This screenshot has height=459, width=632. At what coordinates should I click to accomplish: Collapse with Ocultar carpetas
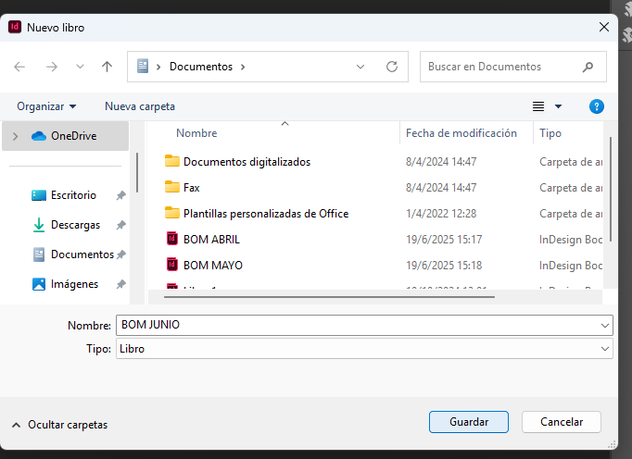(x=59, y=425)
